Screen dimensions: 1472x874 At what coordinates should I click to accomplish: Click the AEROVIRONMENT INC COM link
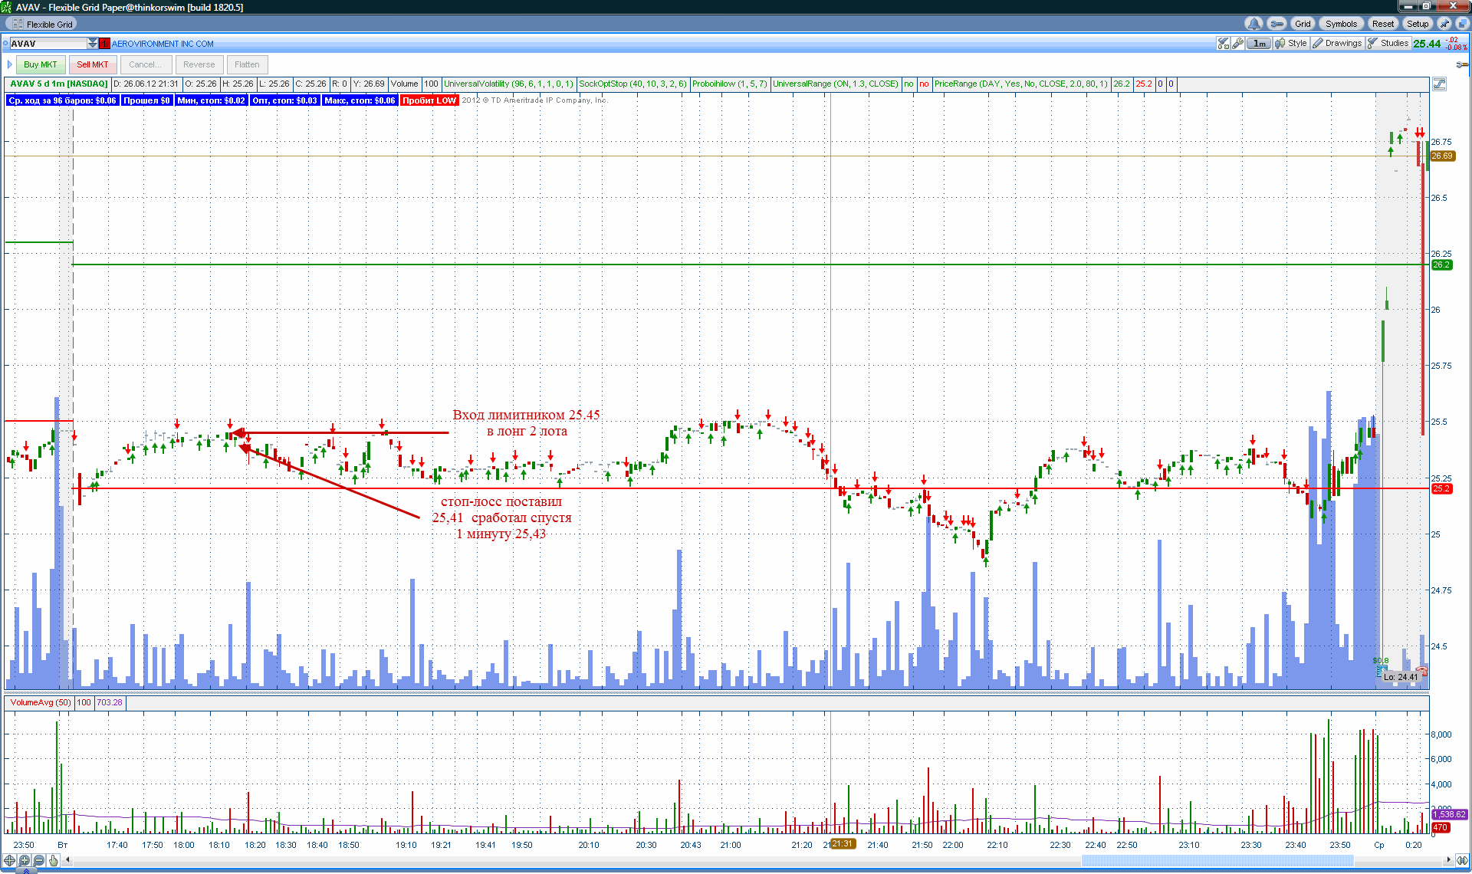coord(163,44)
